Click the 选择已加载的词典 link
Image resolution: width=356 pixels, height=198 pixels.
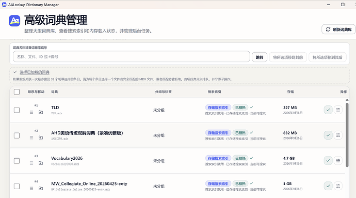click(x=35, y=72)
